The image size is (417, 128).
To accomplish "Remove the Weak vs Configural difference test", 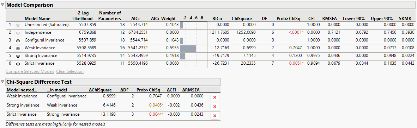I will pos(215,97).
